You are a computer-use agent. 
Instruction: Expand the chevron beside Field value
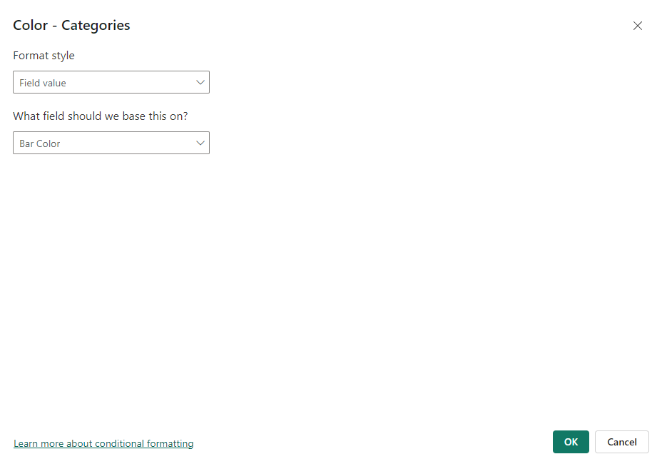[200, 83]
